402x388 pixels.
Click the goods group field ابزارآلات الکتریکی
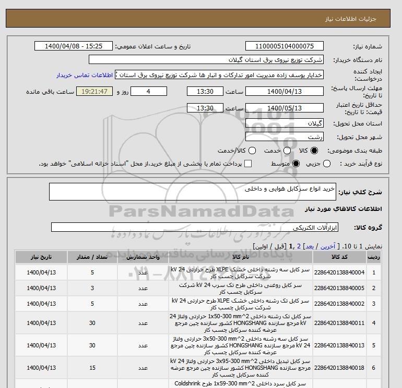click(195, 227)
